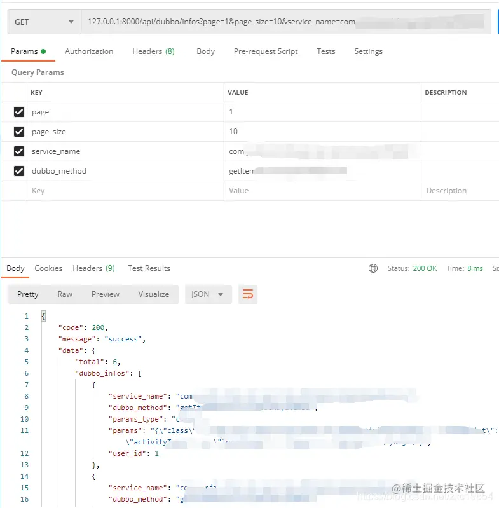Click the empty Value placeholder field
Viewport: 499px width, 508px height.
[322, 191]
